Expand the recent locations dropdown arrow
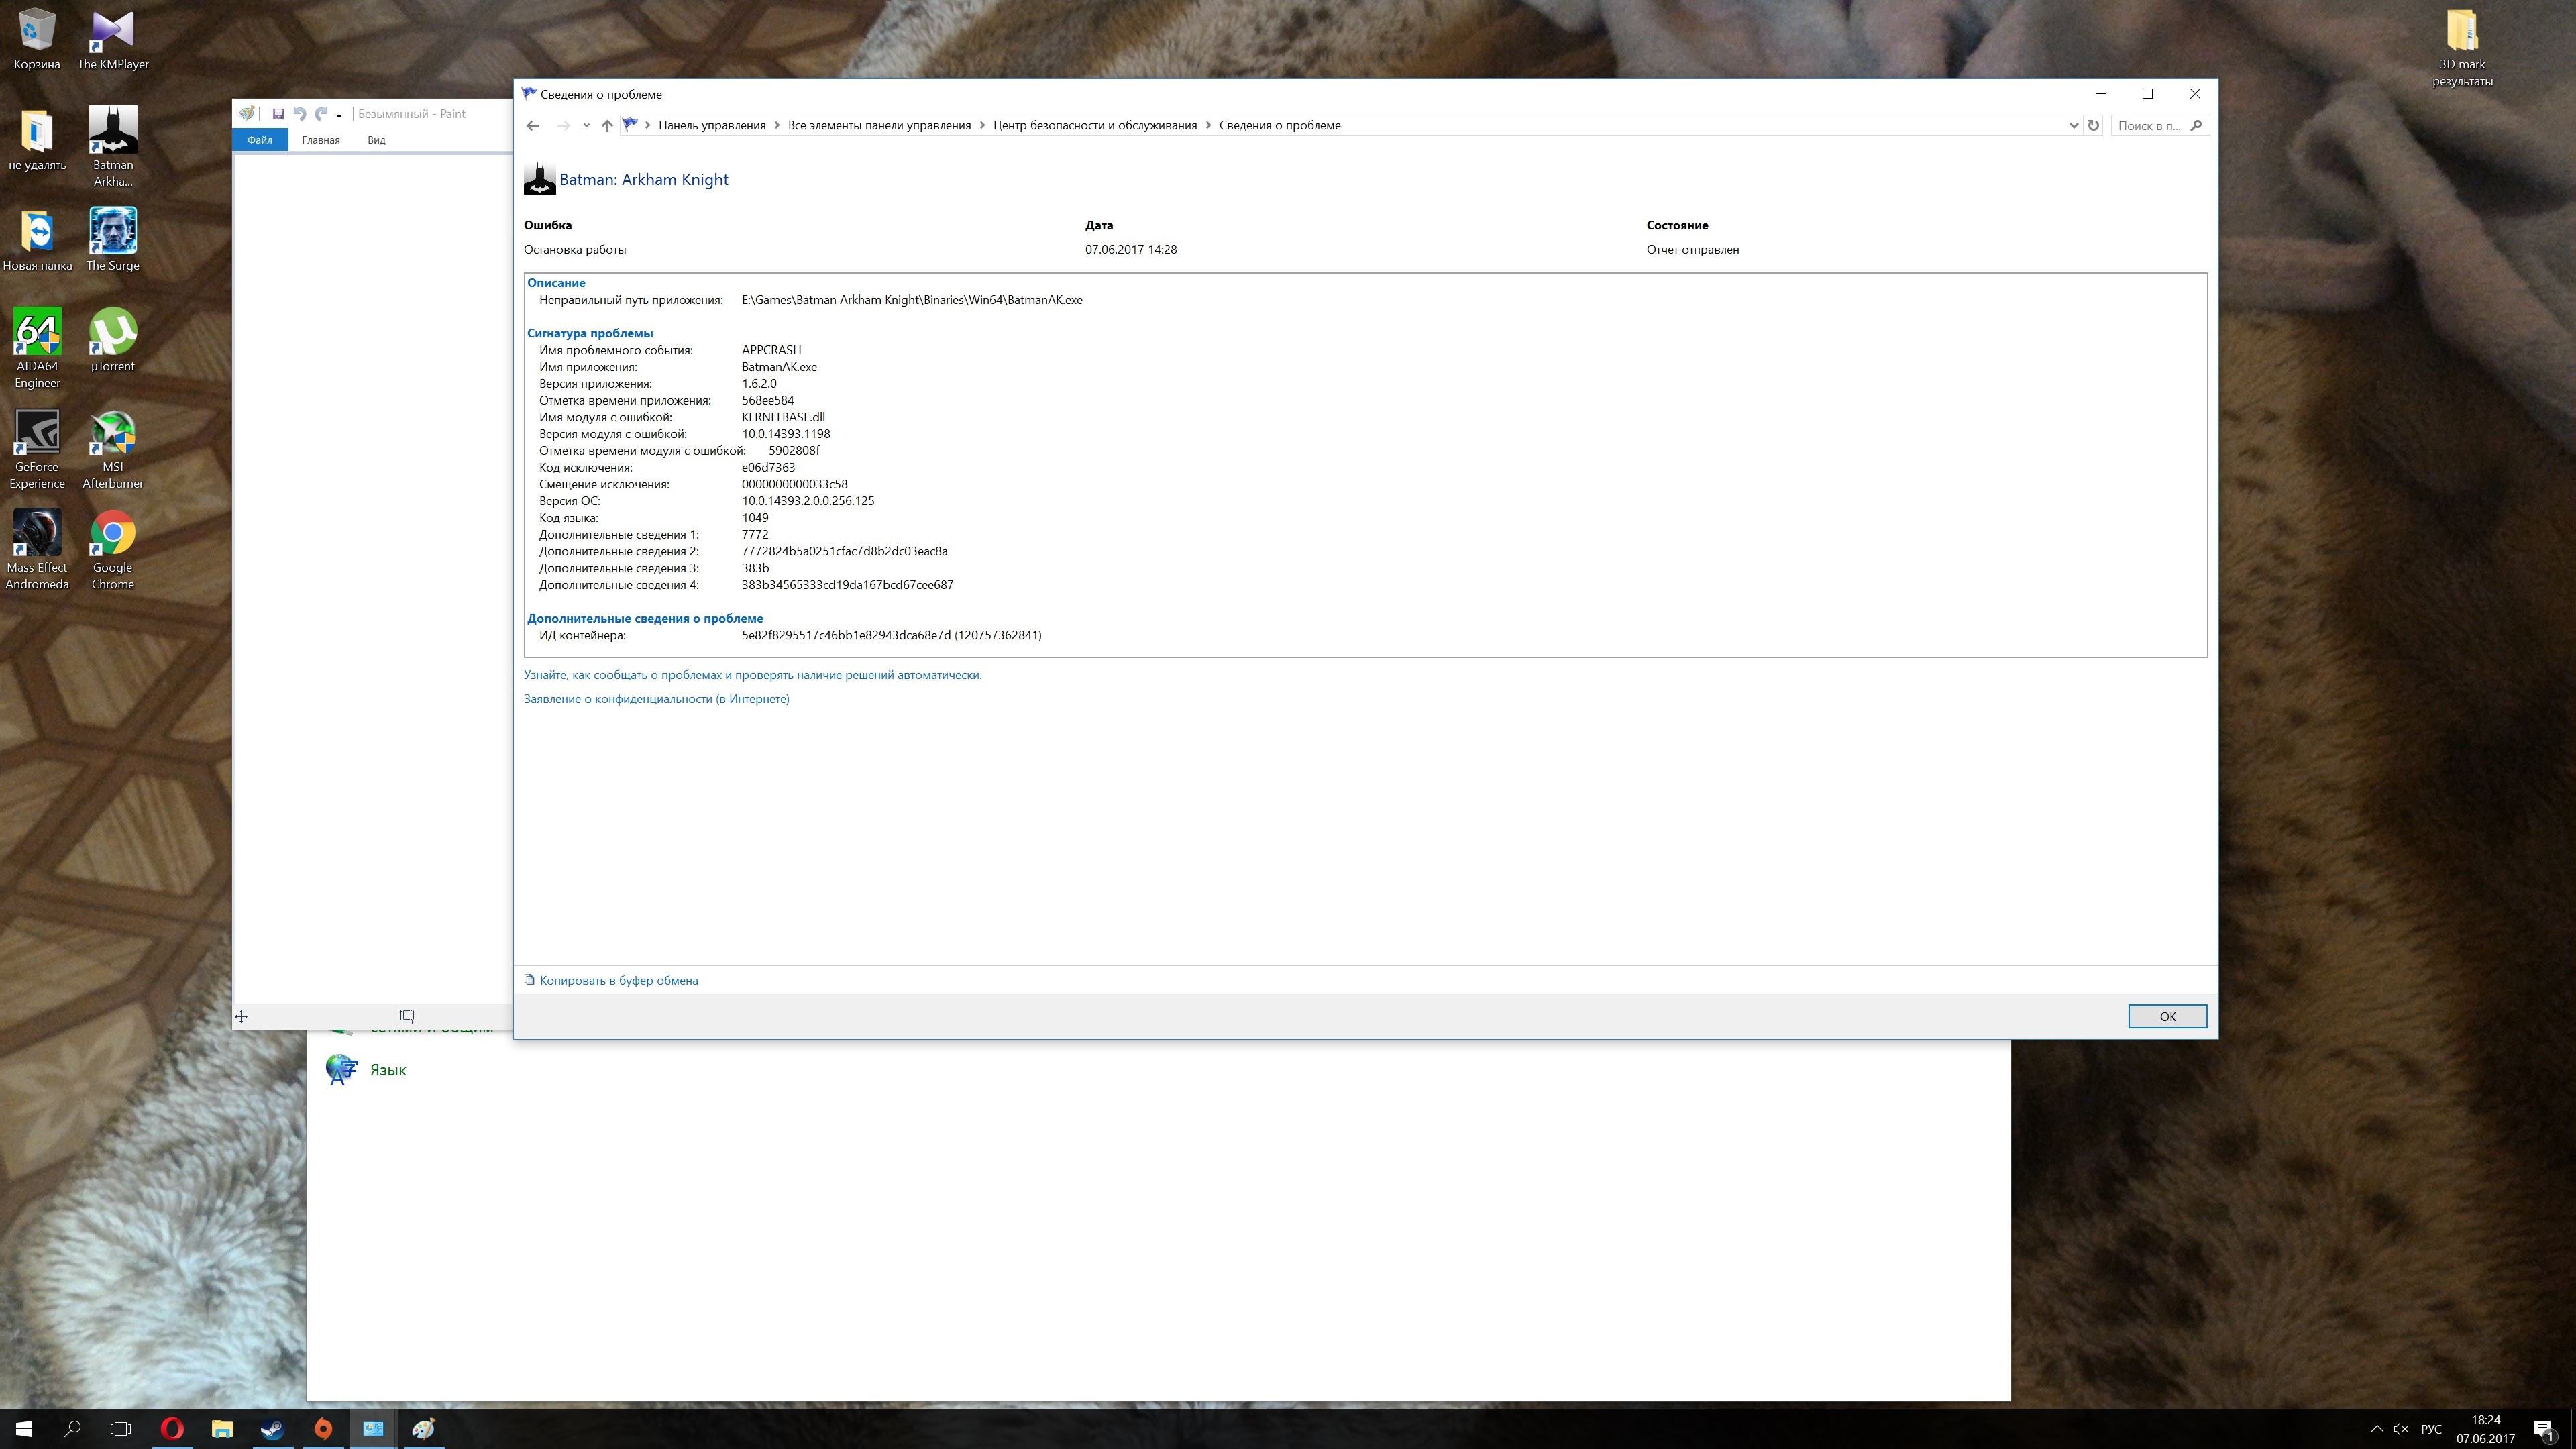Screen dimensions: 2576x1449 pyautogui.click(x=586, y=126)
